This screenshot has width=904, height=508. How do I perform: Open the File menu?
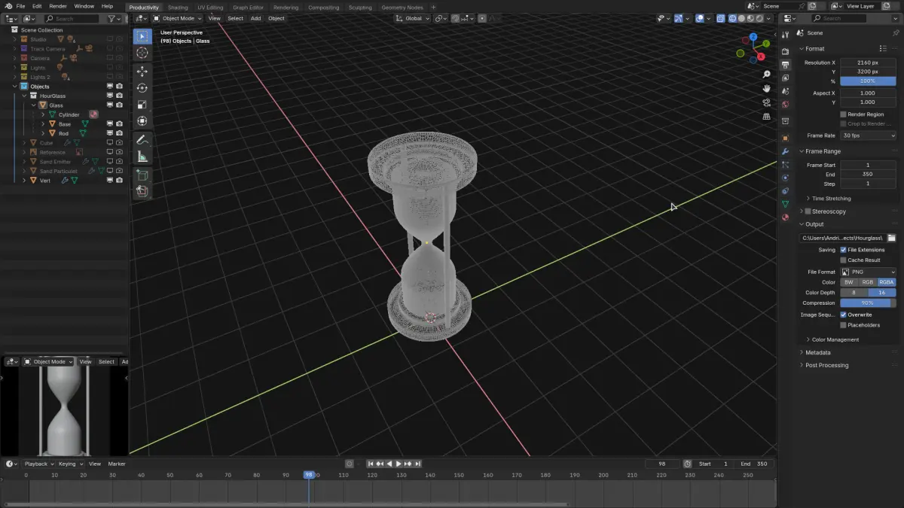point(20,6)
